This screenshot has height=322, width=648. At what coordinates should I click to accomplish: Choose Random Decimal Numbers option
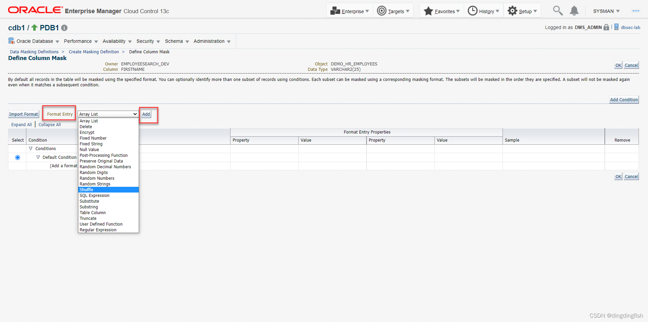[x=108, y=167]
